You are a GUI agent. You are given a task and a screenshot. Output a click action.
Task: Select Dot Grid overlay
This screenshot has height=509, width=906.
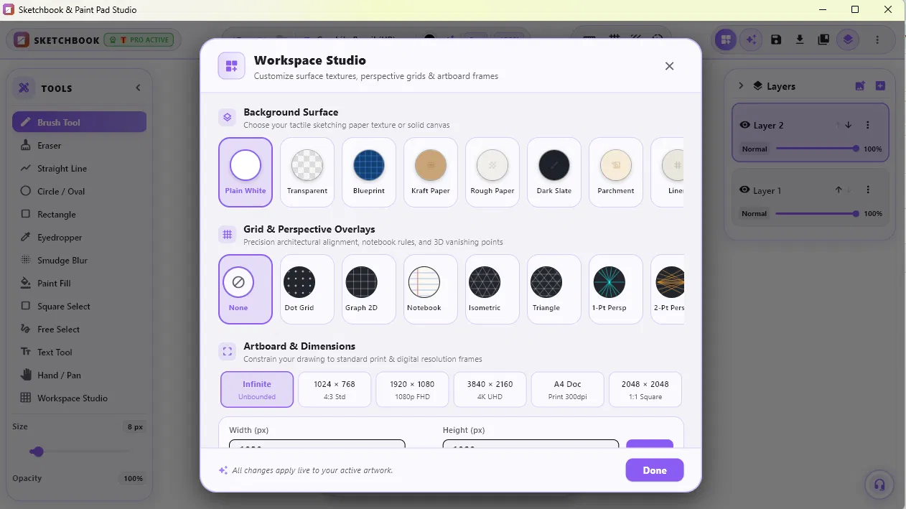coord(307,289)
